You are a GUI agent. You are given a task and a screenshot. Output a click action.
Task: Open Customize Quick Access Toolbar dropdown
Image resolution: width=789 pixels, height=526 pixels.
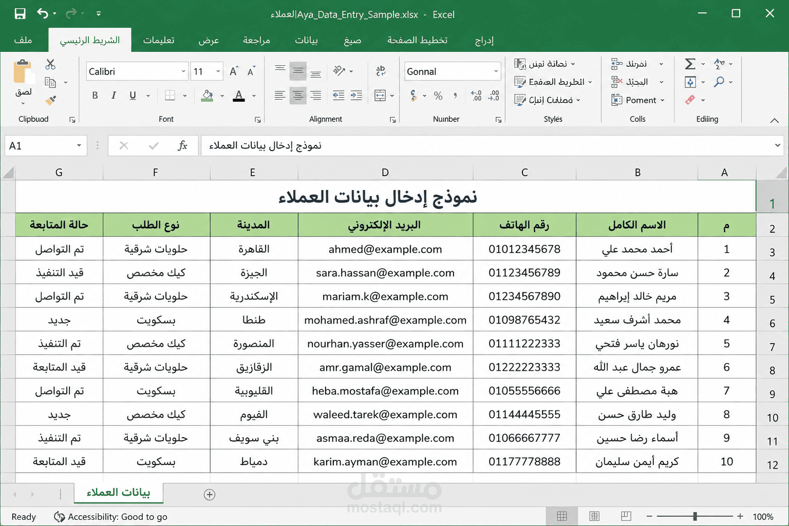point(99,14)
